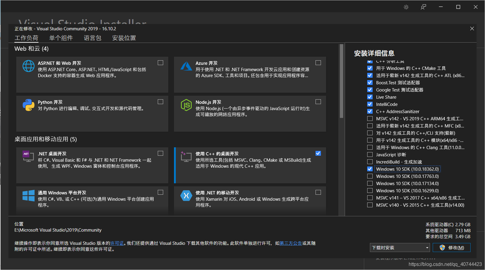
Task: Check the Universal Windows Platform workload
Action: tap(160, 192)
